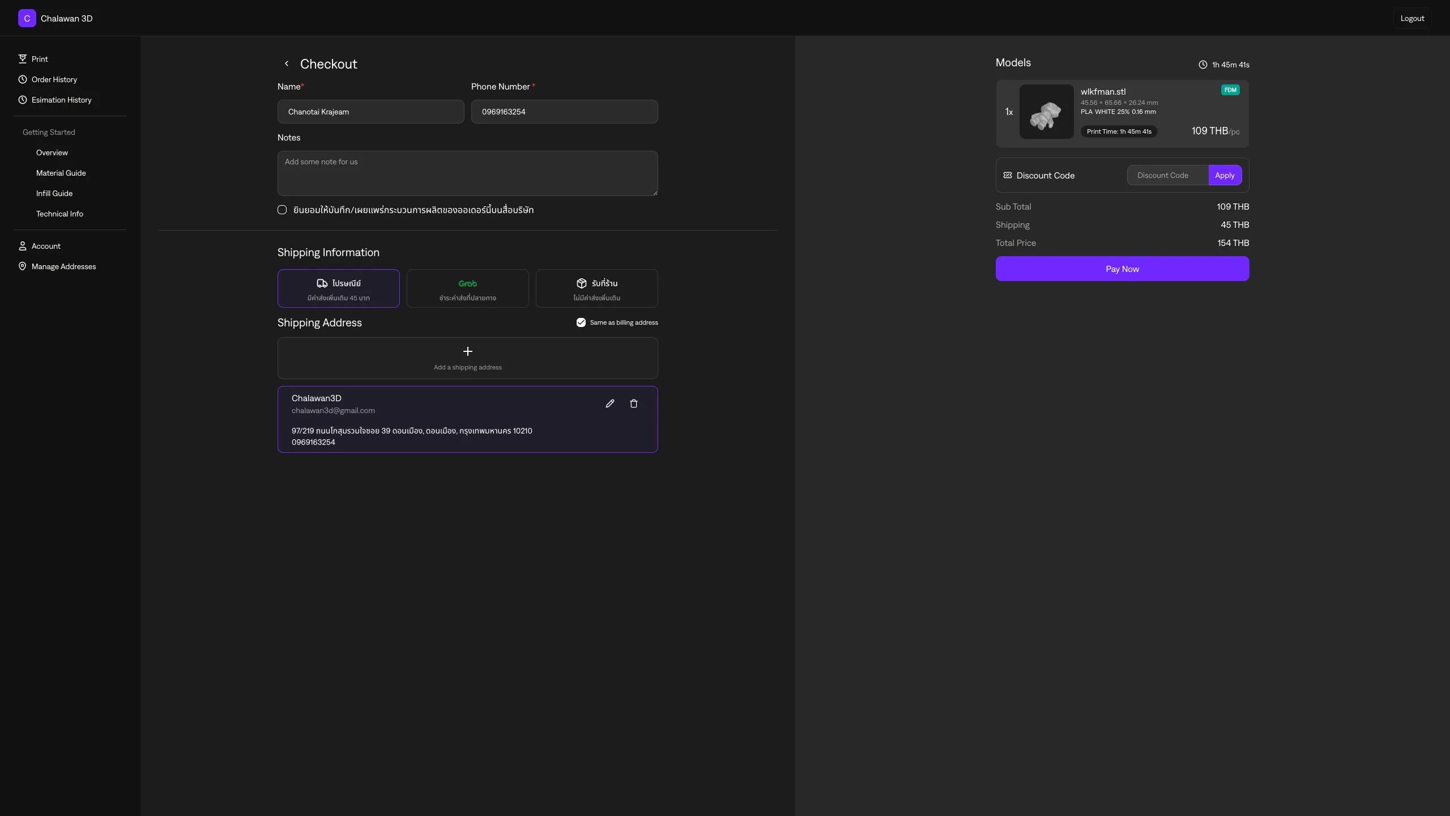Click the Logout button
The width and height of the screenshot is (1450, 816).
coord(1411,18)
